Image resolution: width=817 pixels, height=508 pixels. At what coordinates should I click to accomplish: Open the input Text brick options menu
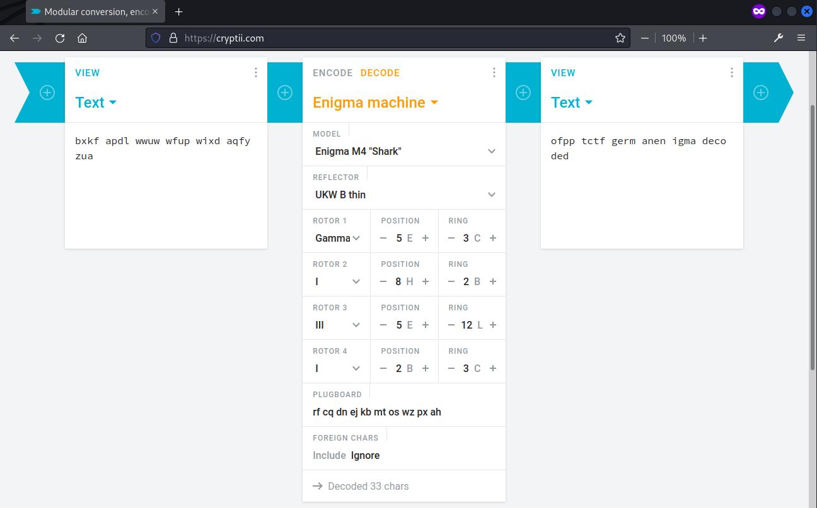(255, 72)
